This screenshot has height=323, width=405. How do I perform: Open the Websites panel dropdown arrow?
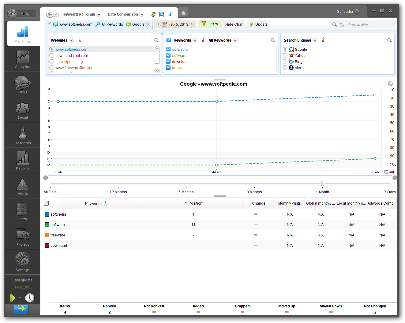coord(72,40)
